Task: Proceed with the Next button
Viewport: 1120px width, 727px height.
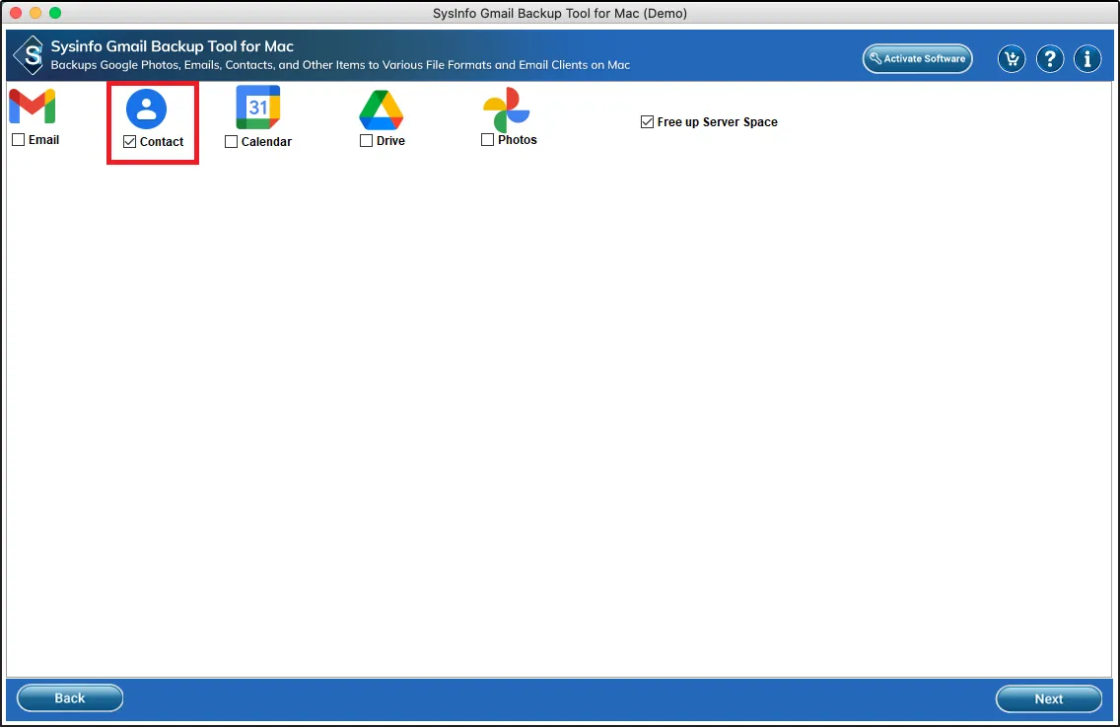Action: (1049, 699)
